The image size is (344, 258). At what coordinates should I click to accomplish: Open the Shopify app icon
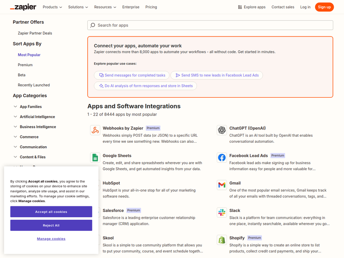click(222, 240)
